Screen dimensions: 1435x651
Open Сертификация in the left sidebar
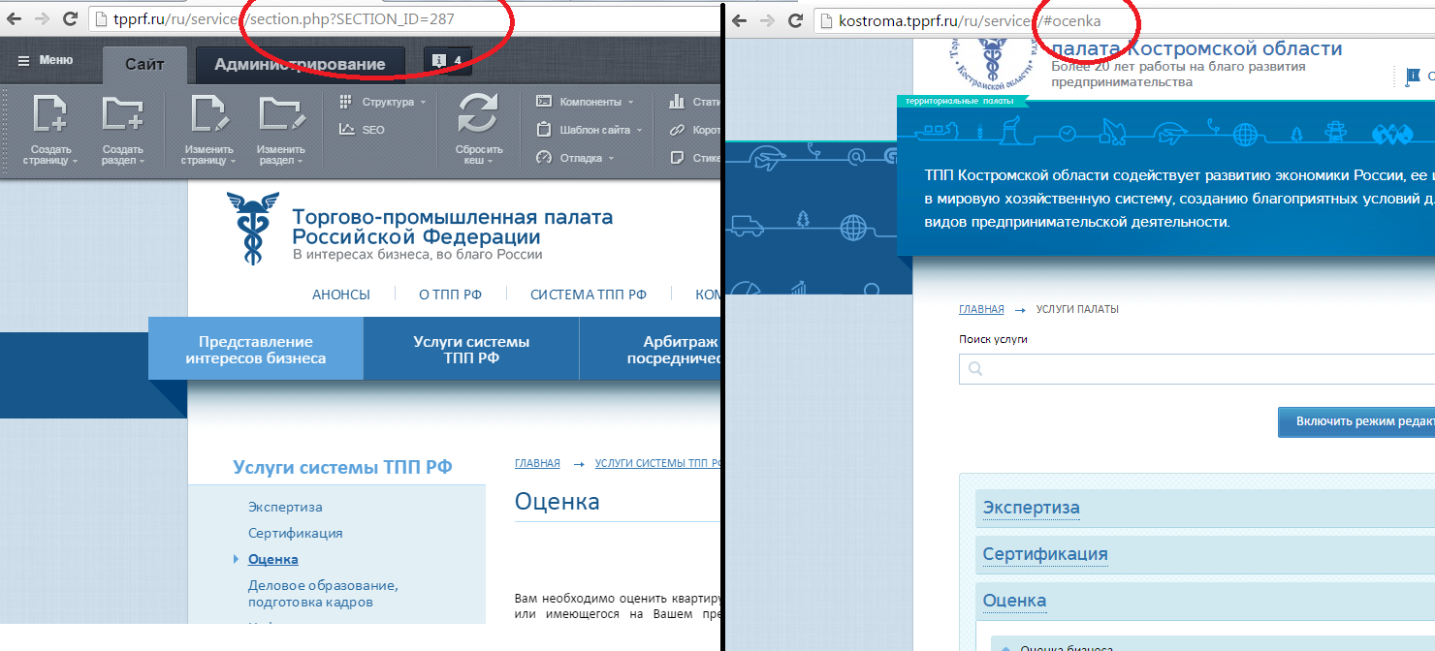(x=296, y=533)
